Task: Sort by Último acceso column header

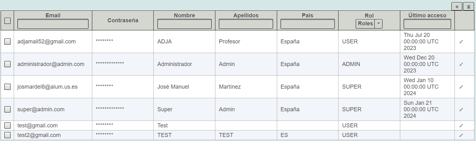Action: (427, 15)
